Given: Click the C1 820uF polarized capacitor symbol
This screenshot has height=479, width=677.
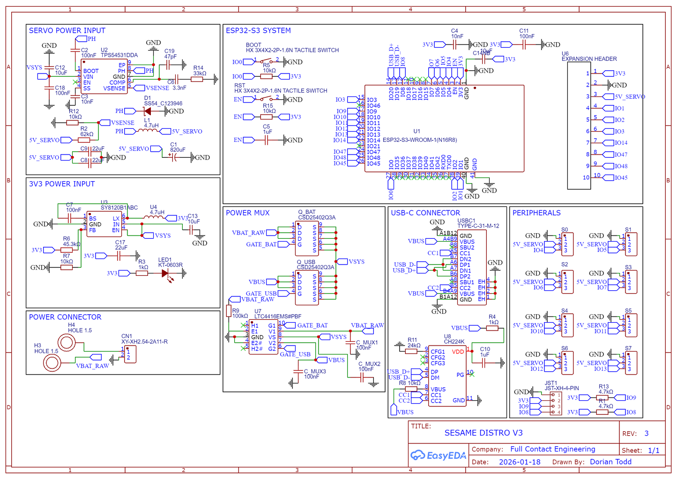Looking at the screenshot, I should (x=174, y=158).
